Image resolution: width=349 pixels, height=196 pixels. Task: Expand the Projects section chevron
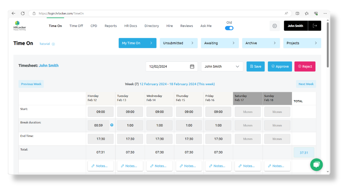[x=316, y=43]
